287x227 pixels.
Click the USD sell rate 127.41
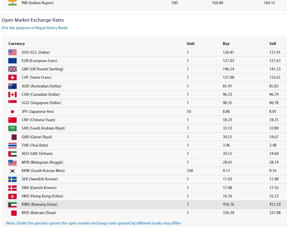coord(275,52)
